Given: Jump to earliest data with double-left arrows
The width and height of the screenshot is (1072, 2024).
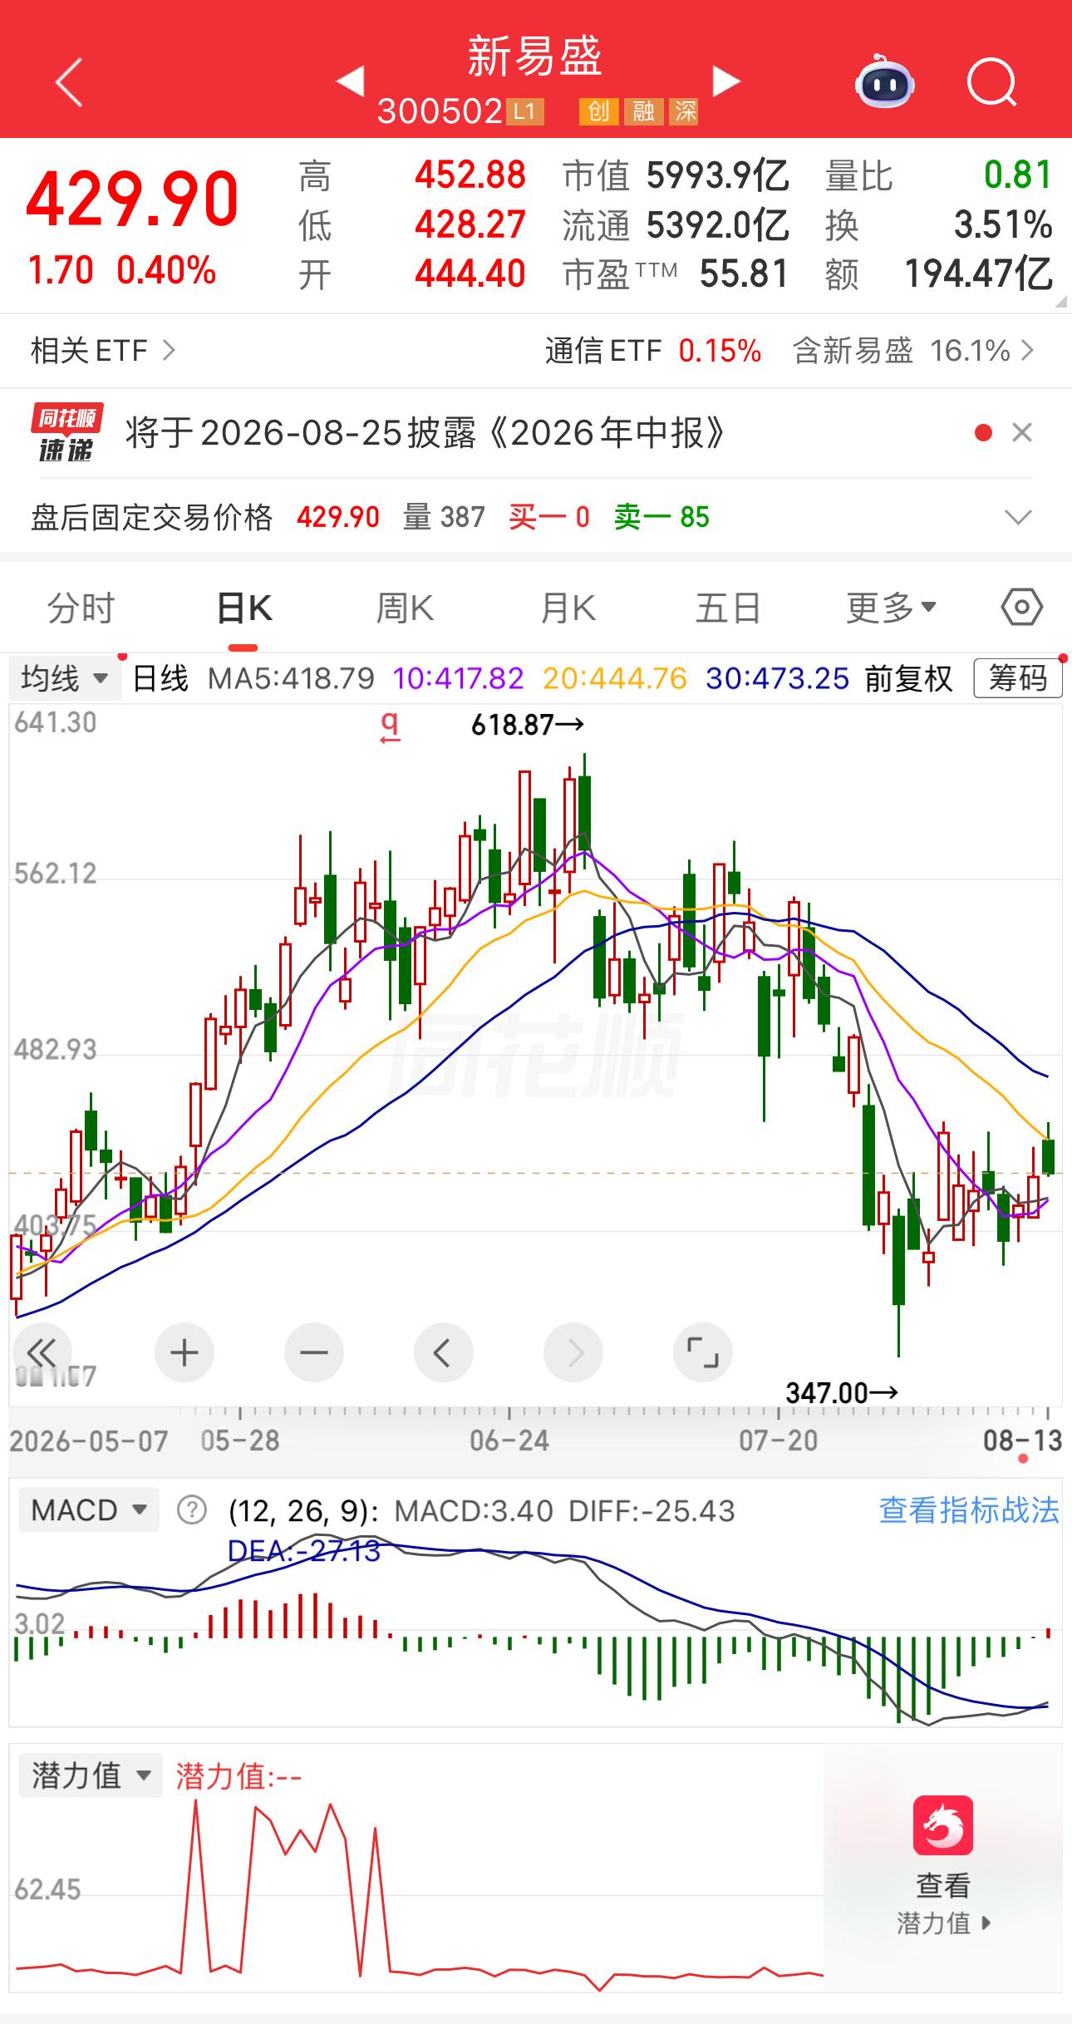Looking at the screenshot, I should pyautogui.click(x=42, y=1352).
